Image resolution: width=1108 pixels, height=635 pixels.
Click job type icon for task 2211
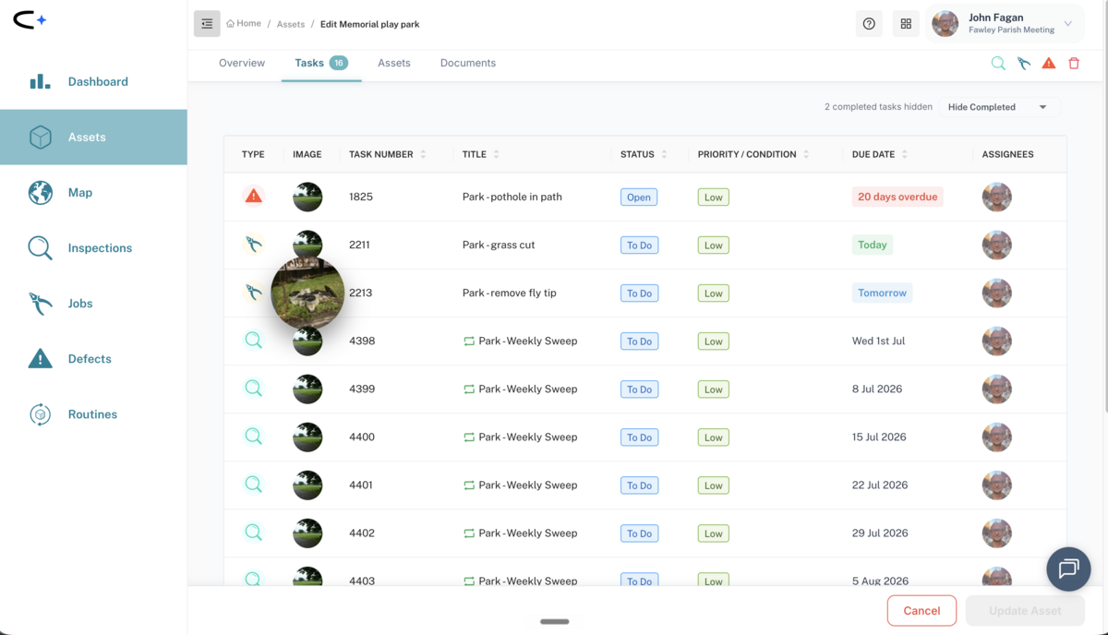[253, 245]
